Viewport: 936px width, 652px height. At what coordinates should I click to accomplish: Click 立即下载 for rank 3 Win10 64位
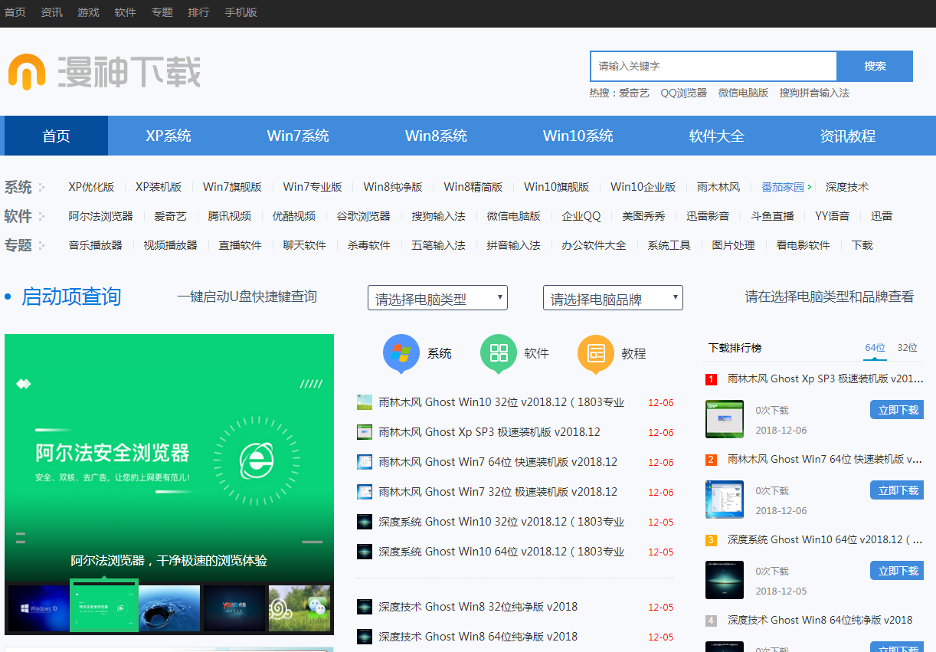pyautogui.click(x=898, y=571)
